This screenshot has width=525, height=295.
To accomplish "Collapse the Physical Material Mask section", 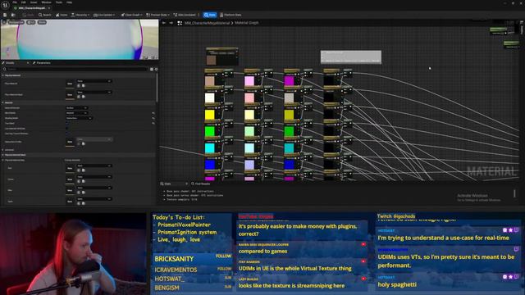I will 3,155.
